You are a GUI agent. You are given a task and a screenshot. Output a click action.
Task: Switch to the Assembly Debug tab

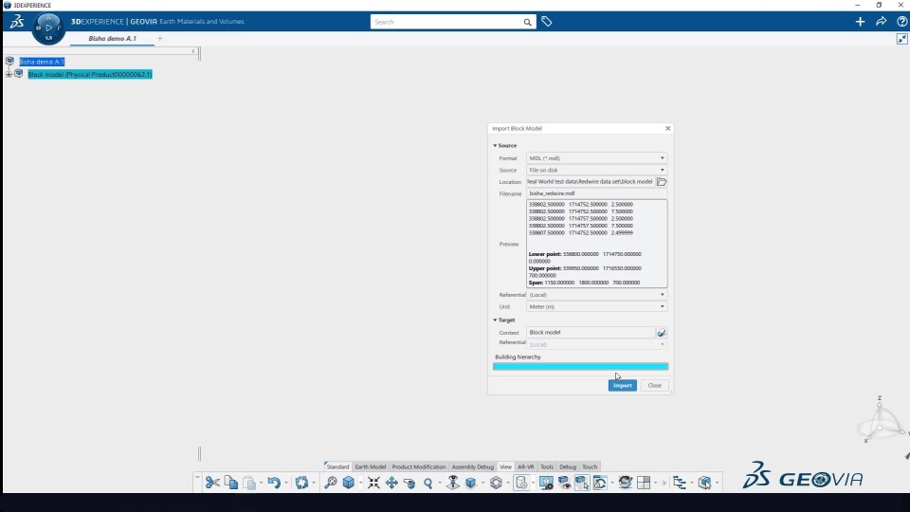472,466
